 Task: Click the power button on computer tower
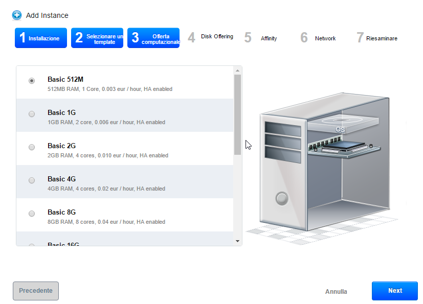pyautogui.click(x=281, y=198)
